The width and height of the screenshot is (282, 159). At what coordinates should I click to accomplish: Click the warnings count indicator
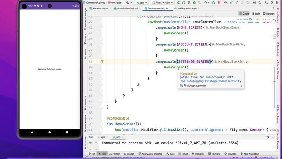pyautogui.click(x=258, y=19)
